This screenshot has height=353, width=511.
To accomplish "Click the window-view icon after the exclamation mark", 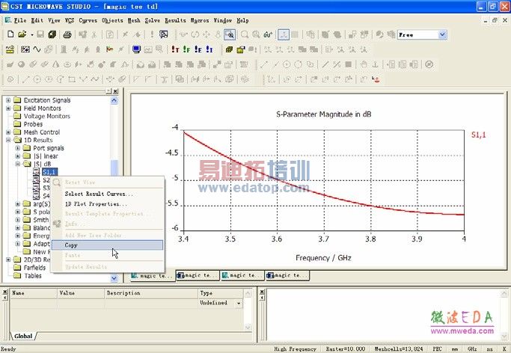I will (163, 34).
